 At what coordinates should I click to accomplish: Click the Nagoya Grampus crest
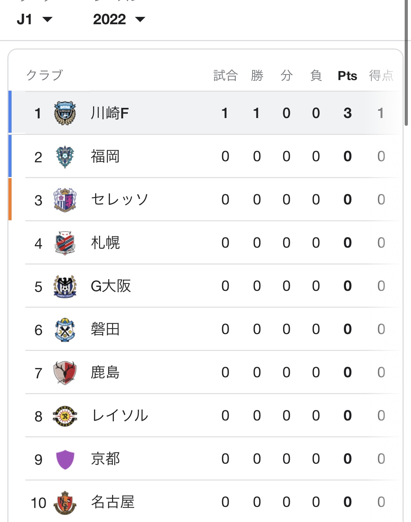point(65,503)
